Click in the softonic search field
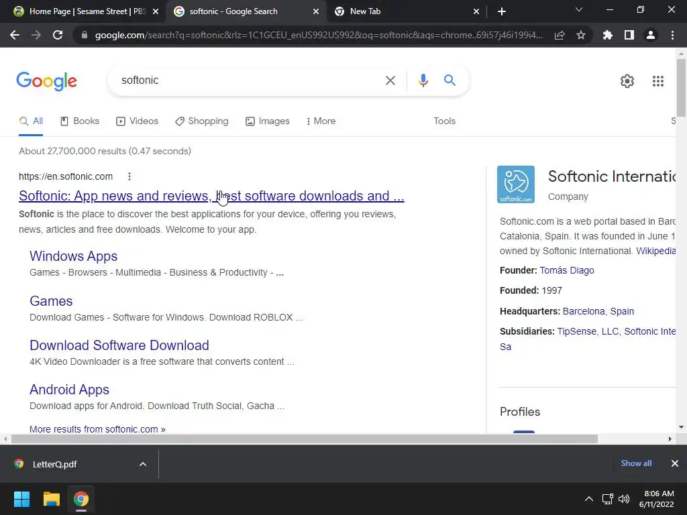Viewport: 687px width, 515px height. coord(248,80)
